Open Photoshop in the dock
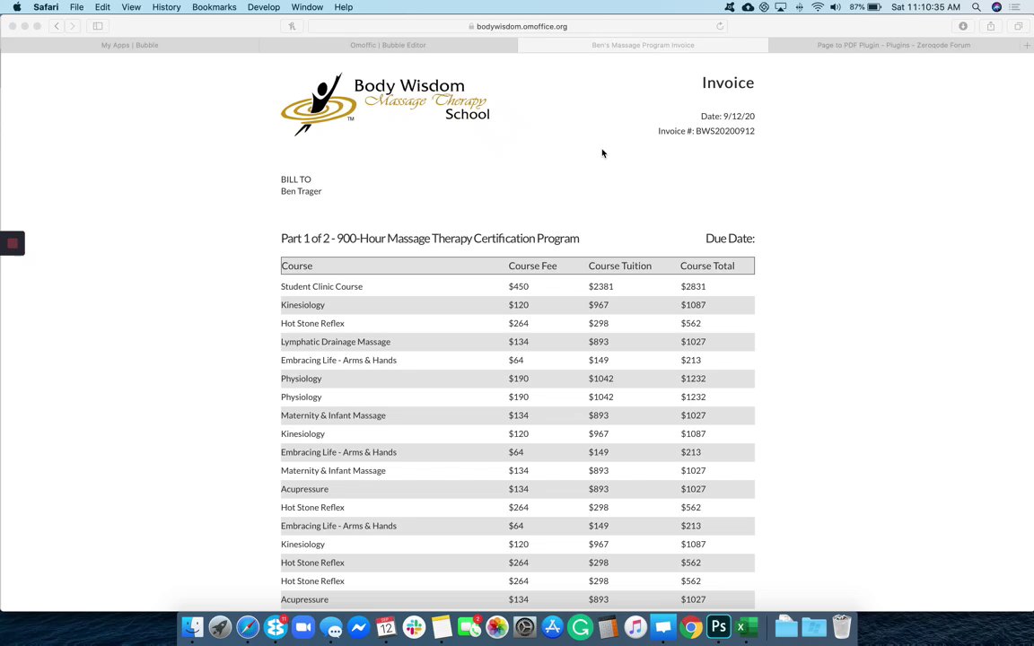Image resolution: width=1034 pixels, height=646 pixels. pyautogui.click(x=719, y=627)
